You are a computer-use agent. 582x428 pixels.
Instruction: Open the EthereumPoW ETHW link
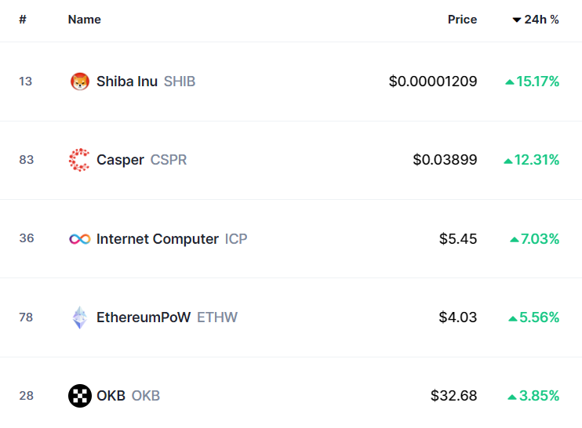point(167,317)
